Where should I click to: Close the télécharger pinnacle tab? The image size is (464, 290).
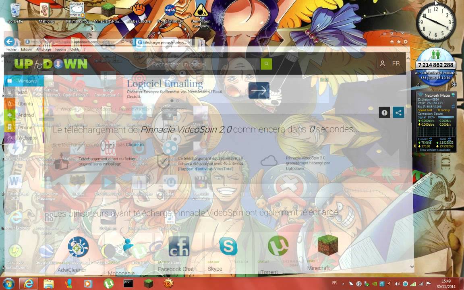coord(189,42)
